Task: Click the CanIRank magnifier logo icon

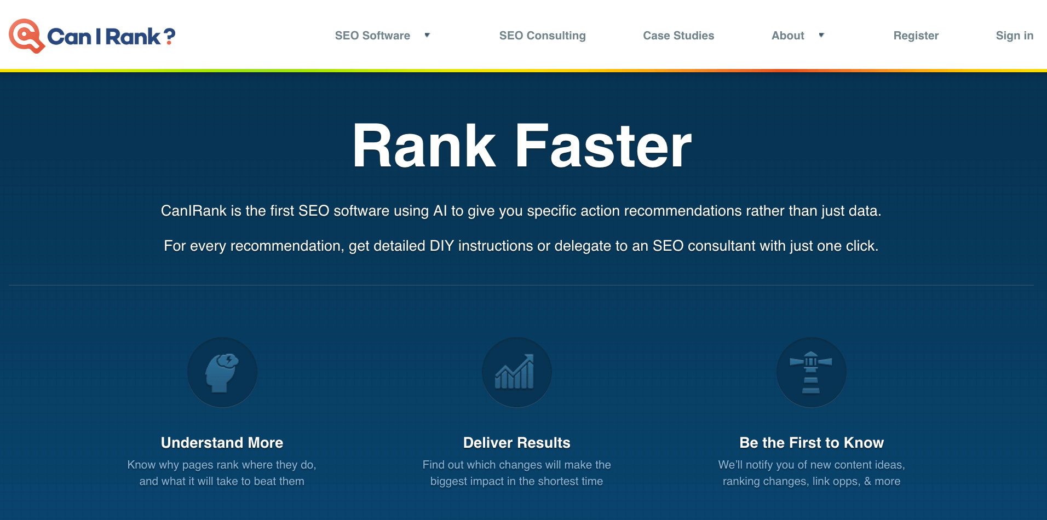Action: 26,36
